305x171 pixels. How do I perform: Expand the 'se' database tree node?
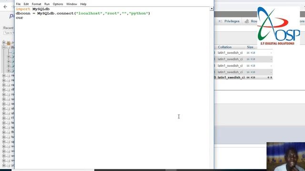(4, 104)
